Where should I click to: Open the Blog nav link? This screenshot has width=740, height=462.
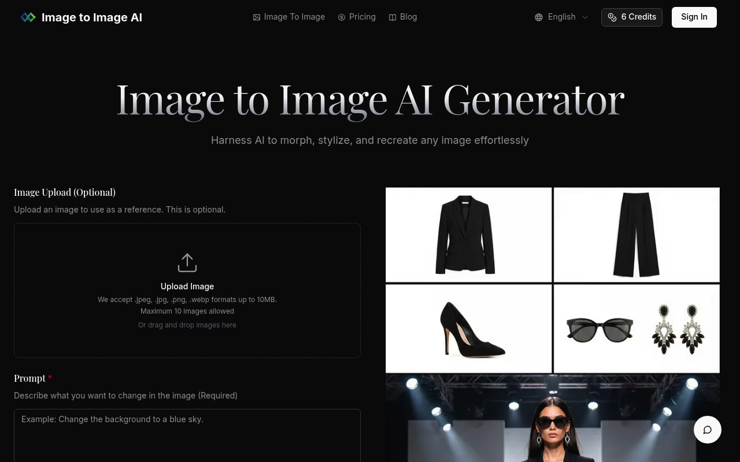click(408, 17)
